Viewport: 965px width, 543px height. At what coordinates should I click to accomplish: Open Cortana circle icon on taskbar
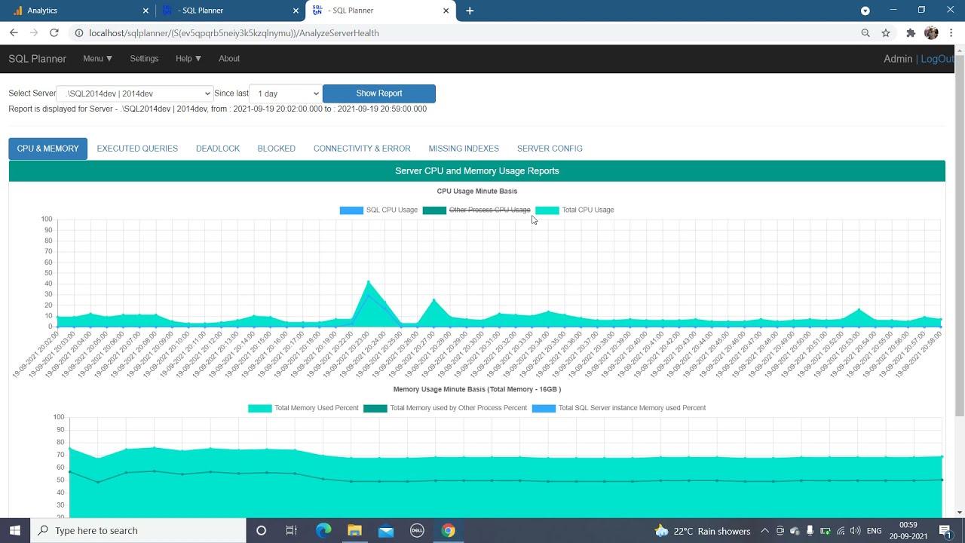point(261,531)
